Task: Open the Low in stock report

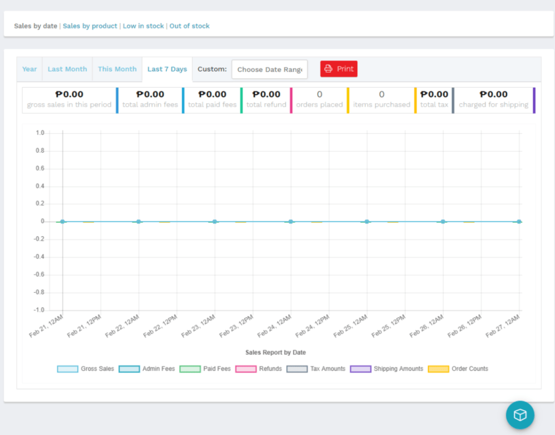Action: click(143, 26)
